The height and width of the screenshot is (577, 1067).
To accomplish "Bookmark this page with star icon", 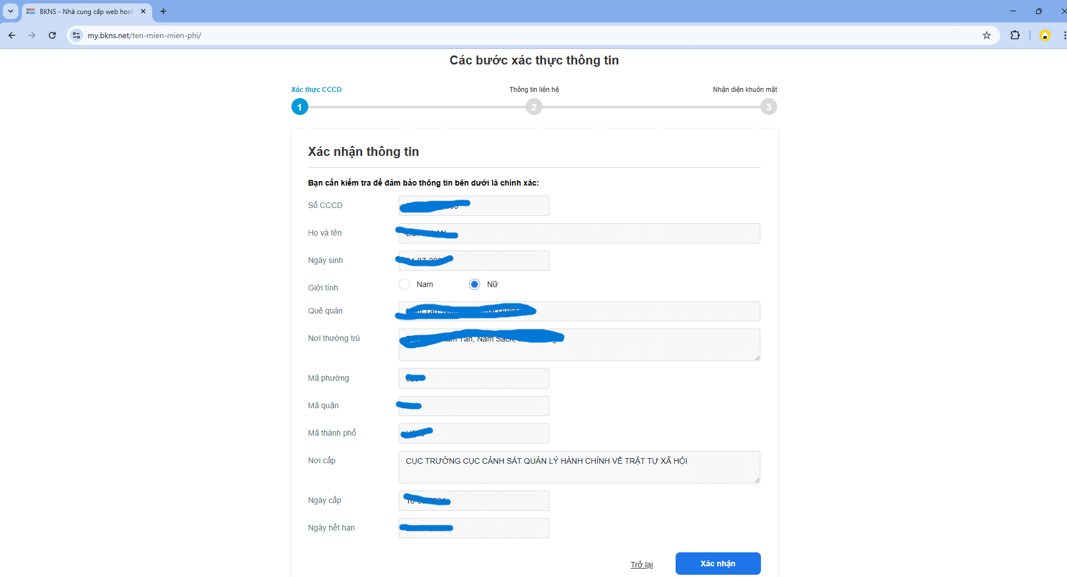I will point(986,35).
